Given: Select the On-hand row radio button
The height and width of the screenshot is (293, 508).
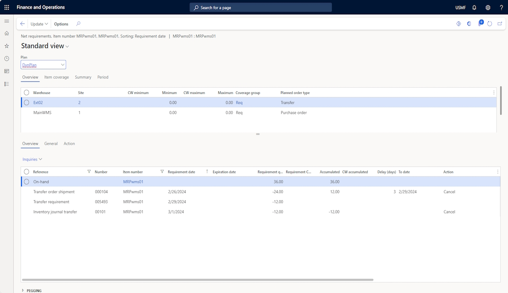Looking at the screenshot, I should pos(26,182).
